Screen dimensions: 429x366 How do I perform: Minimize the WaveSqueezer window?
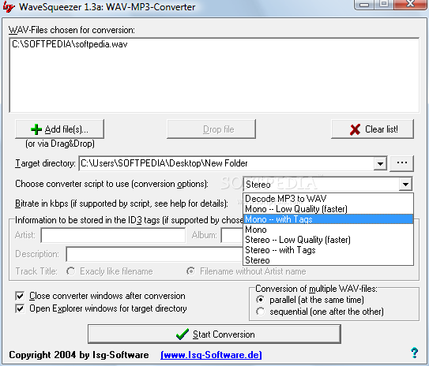364,5
